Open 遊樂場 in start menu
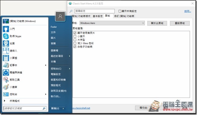This screenshot has width=197, height=115. click(55, 50)
